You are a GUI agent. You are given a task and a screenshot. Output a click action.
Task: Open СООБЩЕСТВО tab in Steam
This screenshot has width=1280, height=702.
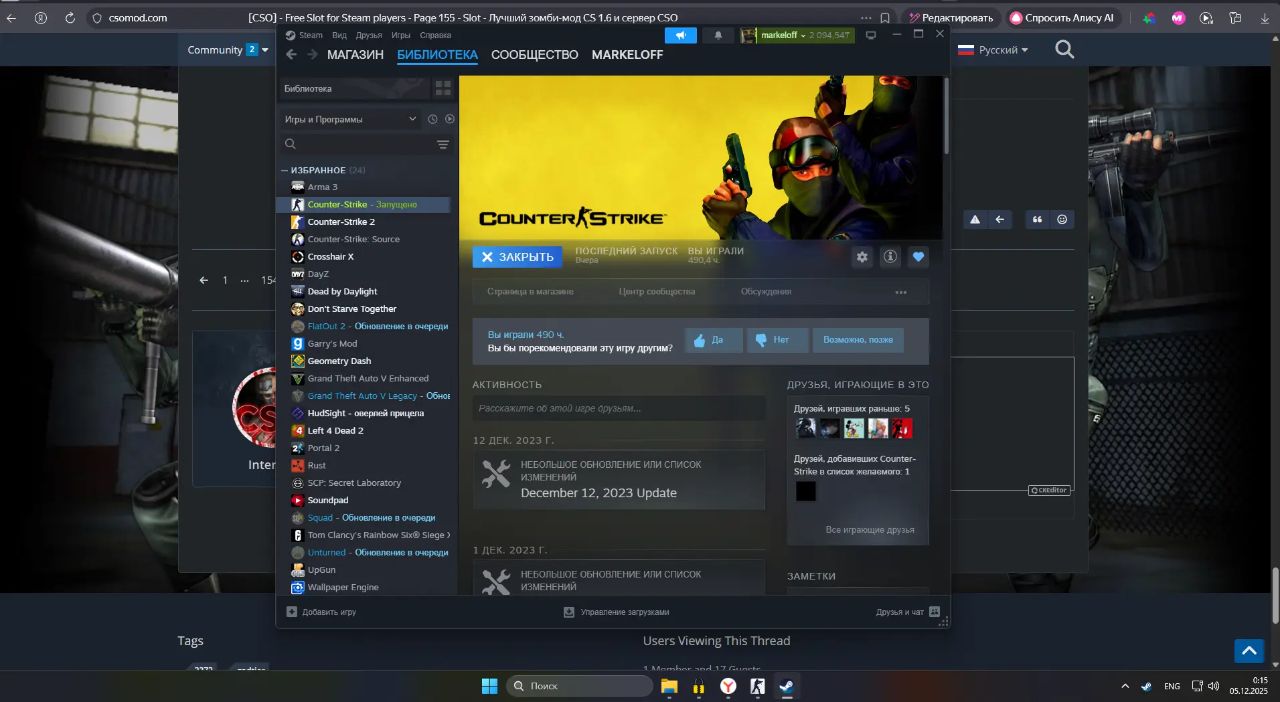click(x=535, y=55)
